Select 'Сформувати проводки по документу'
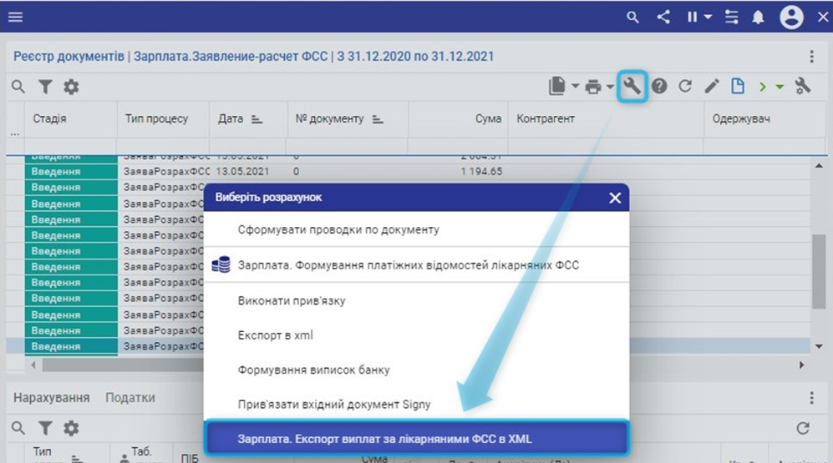The height and width of the screenshot is (463, 833). coord(338,229)
